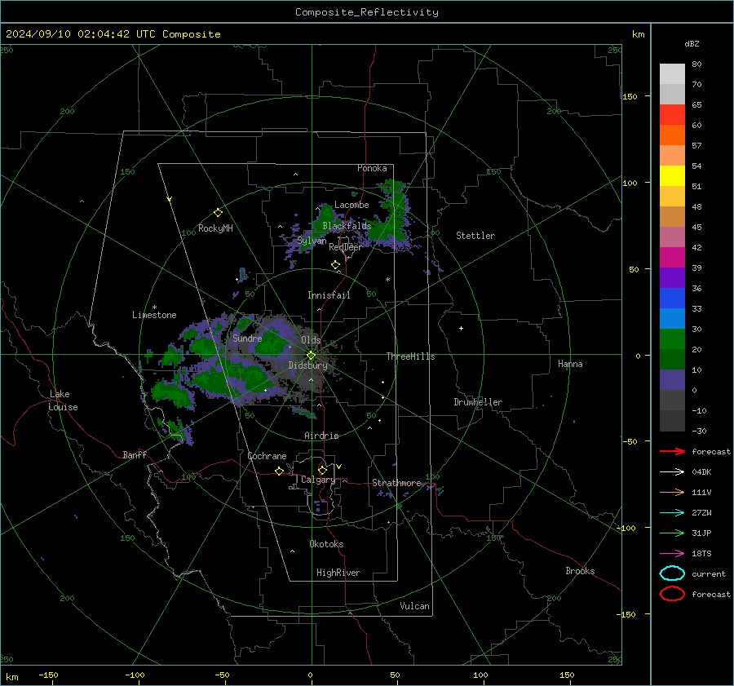Click the RedDeer city label
This screenshot has height=686, width=734.
[x=346, y=247]
